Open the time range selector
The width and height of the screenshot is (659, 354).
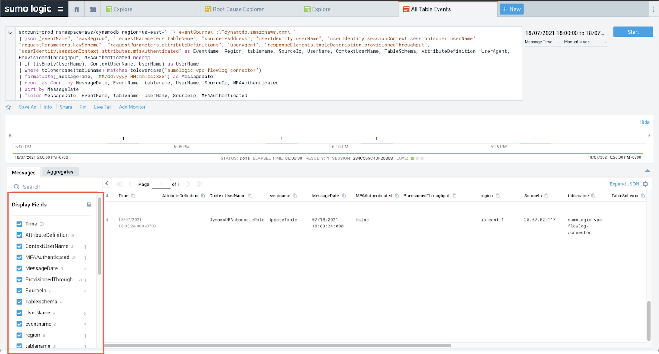[x=565, y=33]
